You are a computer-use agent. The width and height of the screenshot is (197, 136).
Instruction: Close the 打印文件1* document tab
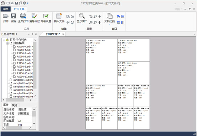(63, 34)
